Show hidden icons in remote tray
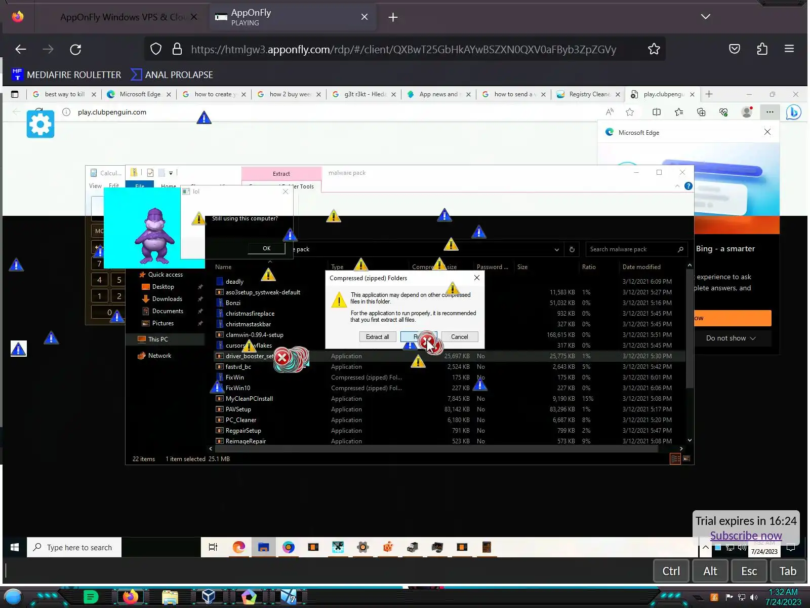The image size is (810, 608). coord(705,547)
